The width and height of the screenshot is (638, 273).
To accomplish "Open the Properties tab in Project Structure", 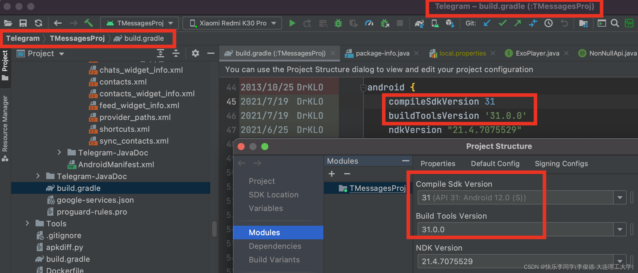I will [438, 164].
